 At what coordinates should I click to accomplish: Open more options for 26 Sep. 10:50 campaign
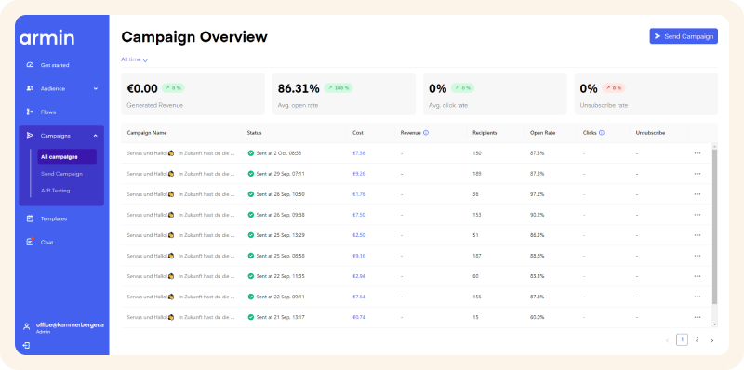(x=697, y=194)
